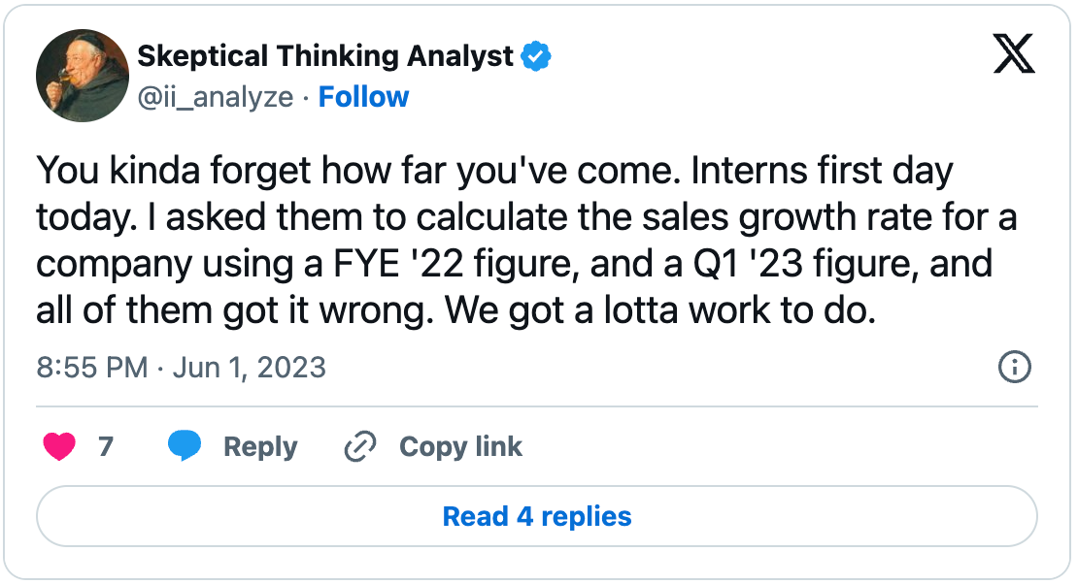Like the tweet with the heart icon

coord(59,446)
